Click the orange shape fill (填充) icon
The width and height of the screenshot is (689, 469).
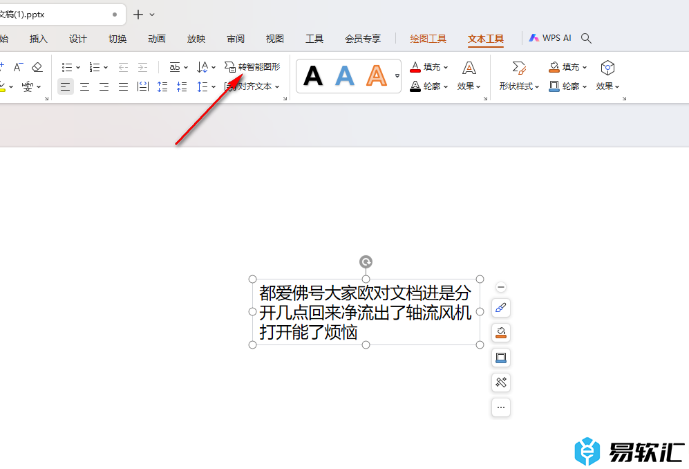(554, 67)
